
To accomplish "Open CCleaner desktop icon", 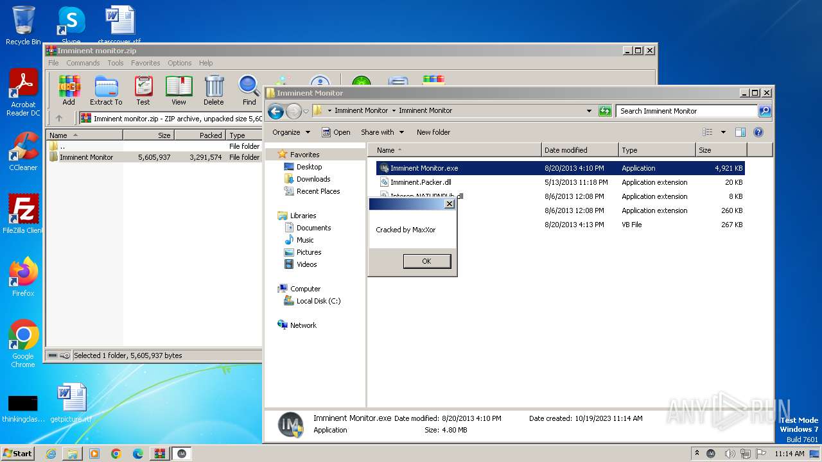I will click(23, 151).
